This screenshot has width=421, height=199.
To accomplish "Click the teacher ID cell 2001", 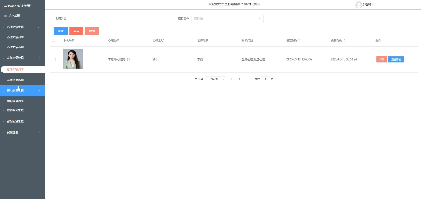I will point(155,59).
